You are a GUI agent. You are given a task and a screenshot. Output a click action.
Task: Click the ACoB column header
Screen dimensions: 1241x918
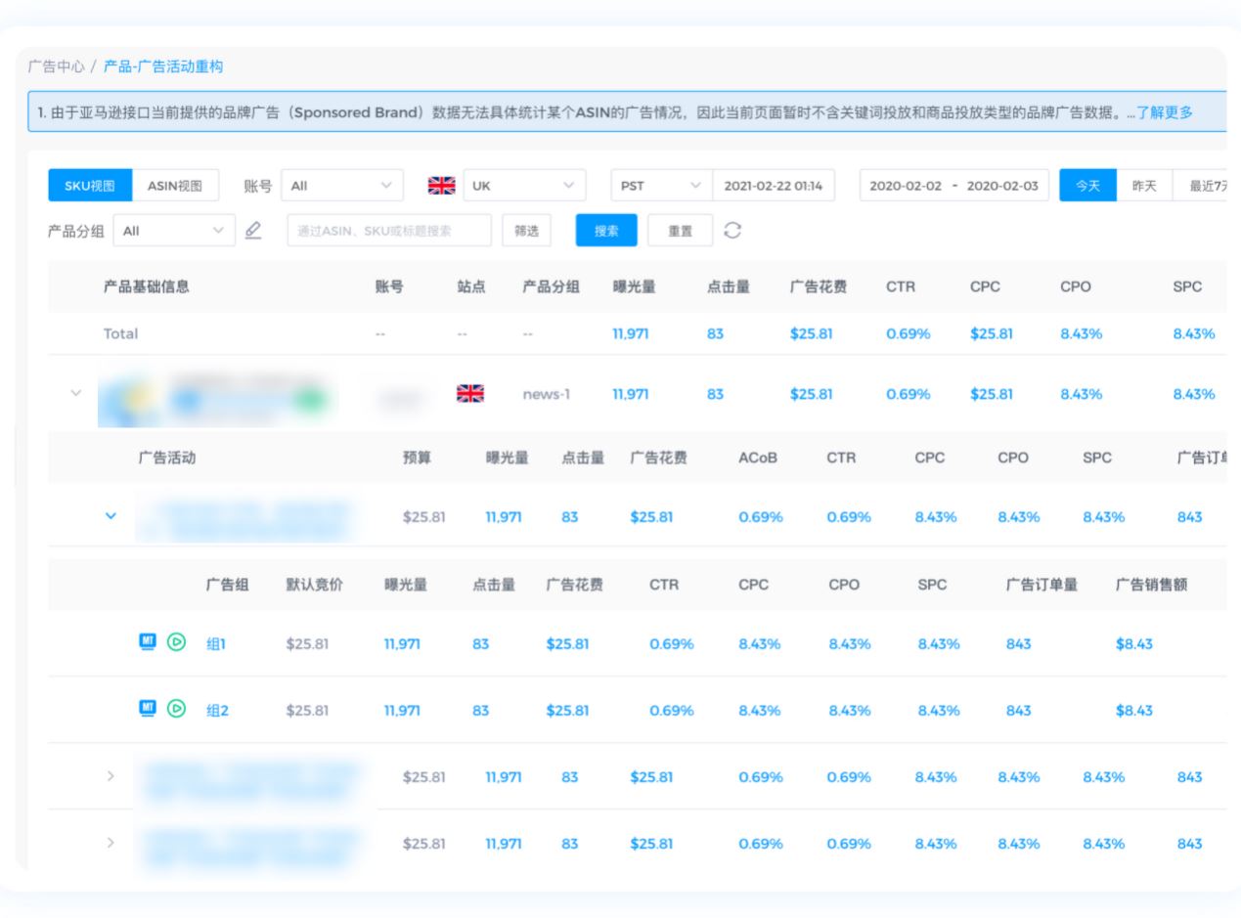tap(758, 458)
